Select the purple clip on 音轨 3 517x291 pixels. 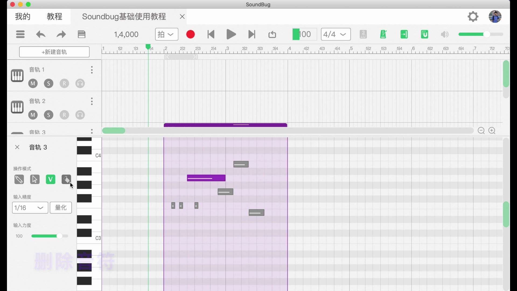click(225, 125)
